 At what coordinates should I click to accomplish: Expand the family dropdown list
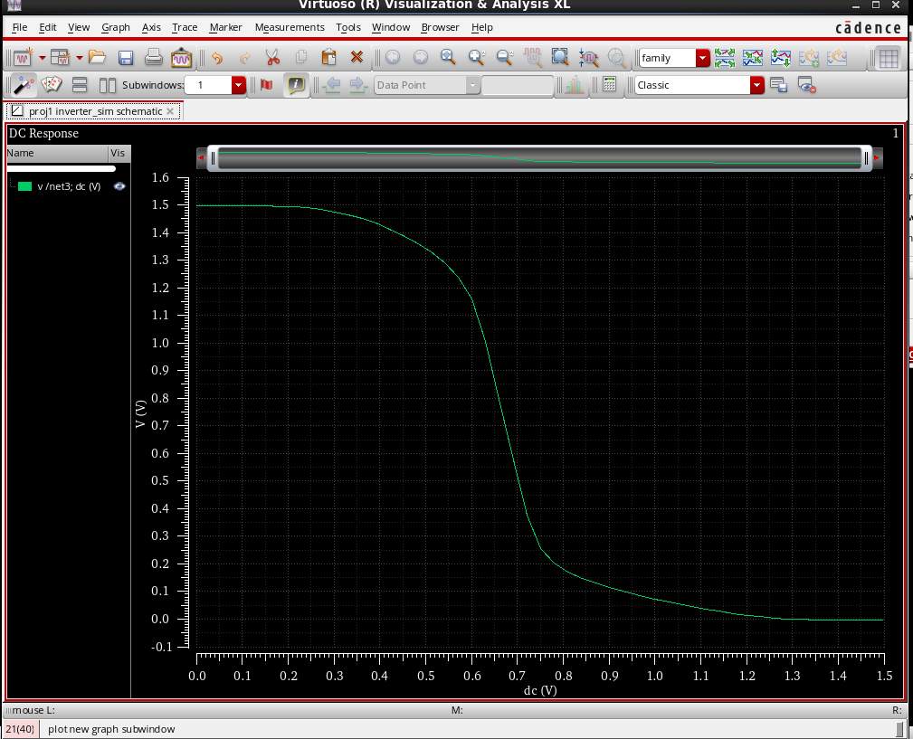[x=703, y=58]
